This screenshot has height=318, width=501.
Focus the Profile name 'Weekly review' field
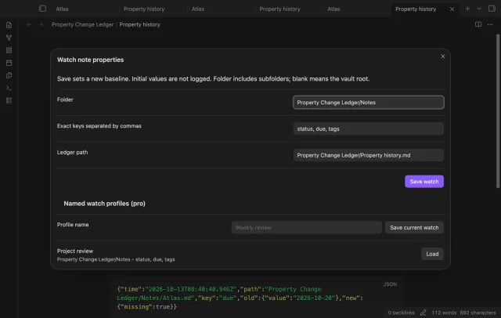pos(306,228)
